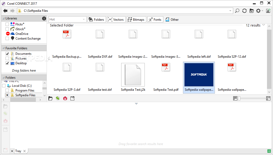Collapse the Folders panel
The width and height of the screenshot is (273, 155).
coord(4,77)
